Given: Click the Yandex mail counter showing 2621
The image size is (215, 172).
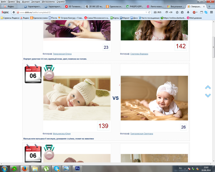Looking at the screenshot, I should point(158,12).
